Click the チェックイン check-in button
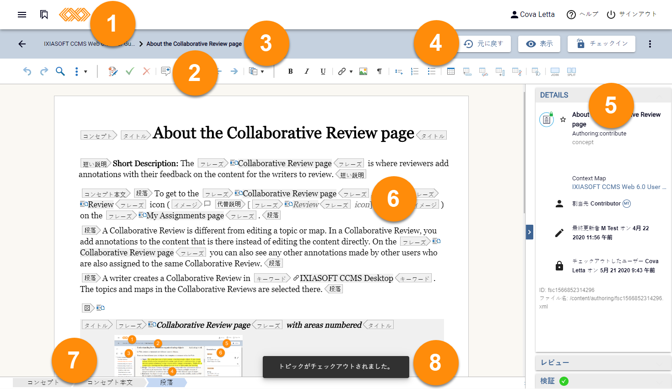This screenshot has width=672, height=389. pos(602,44)
